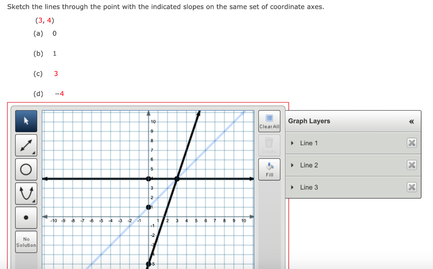Click the No Solution button
The image size is (433, 269).
26,241
